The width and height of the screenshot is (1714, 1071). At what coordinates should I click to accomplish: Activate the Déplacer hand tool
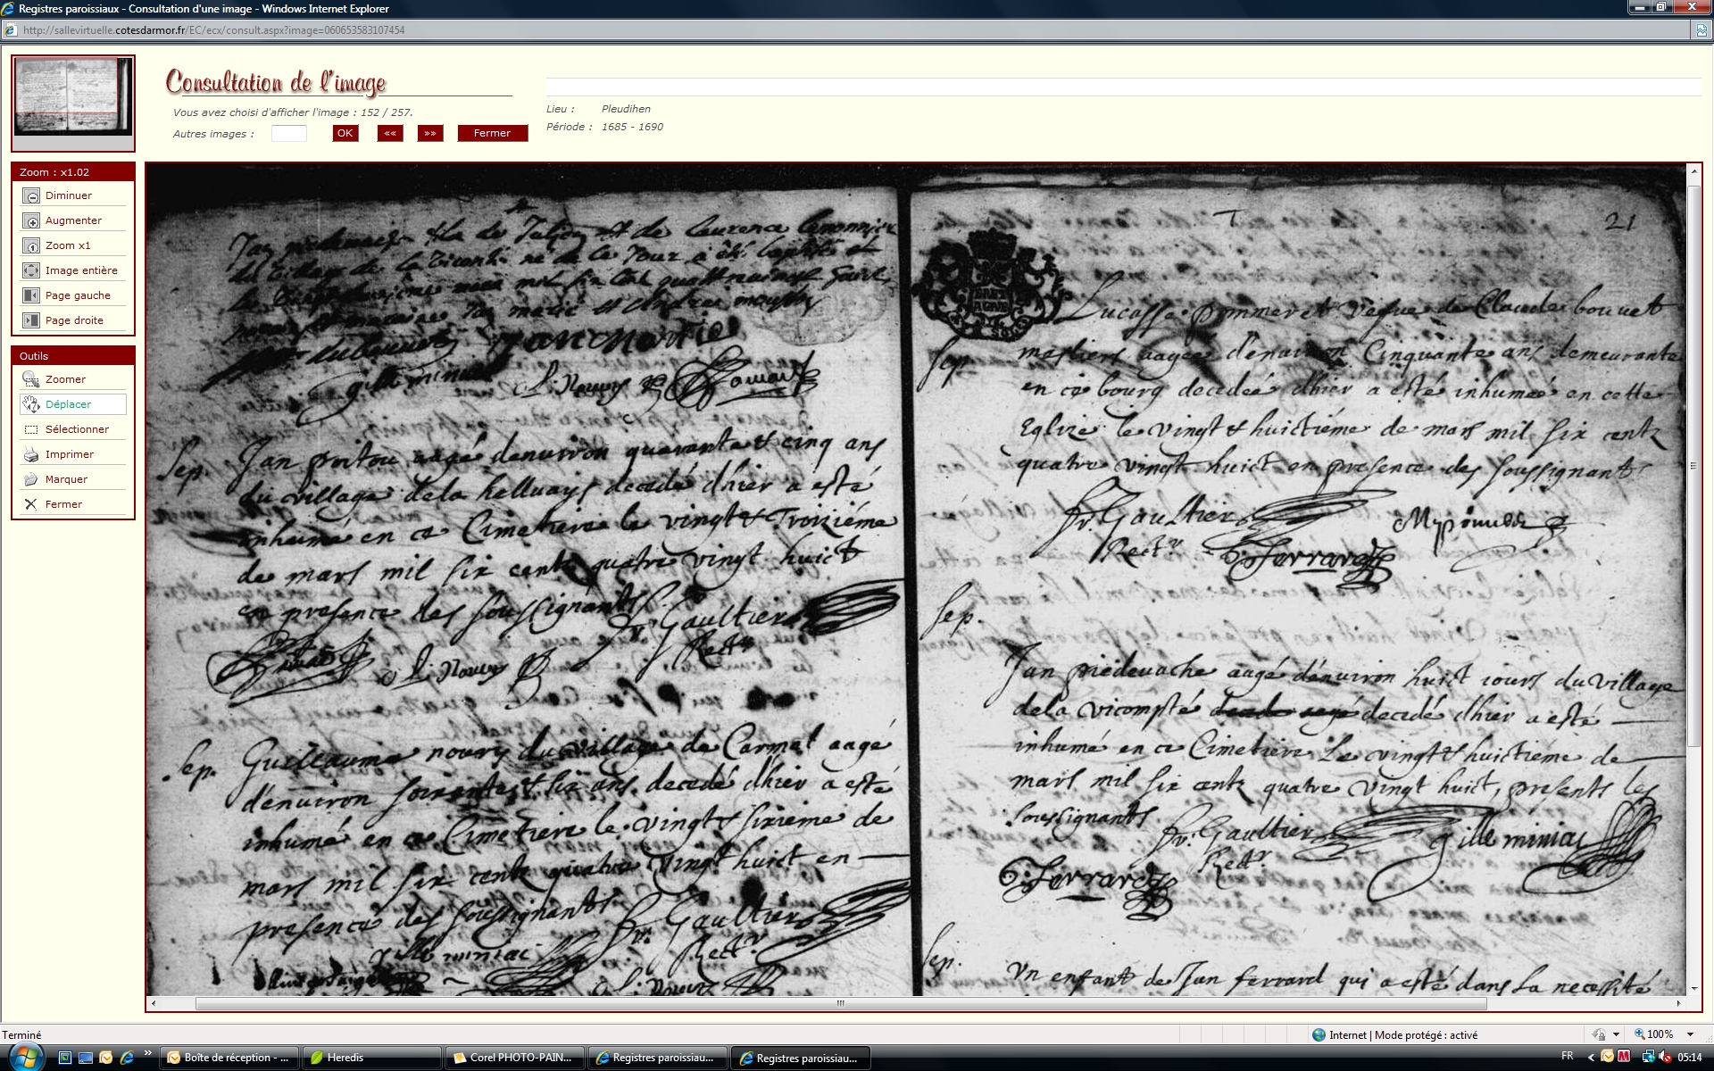click(x=31, y=404)
